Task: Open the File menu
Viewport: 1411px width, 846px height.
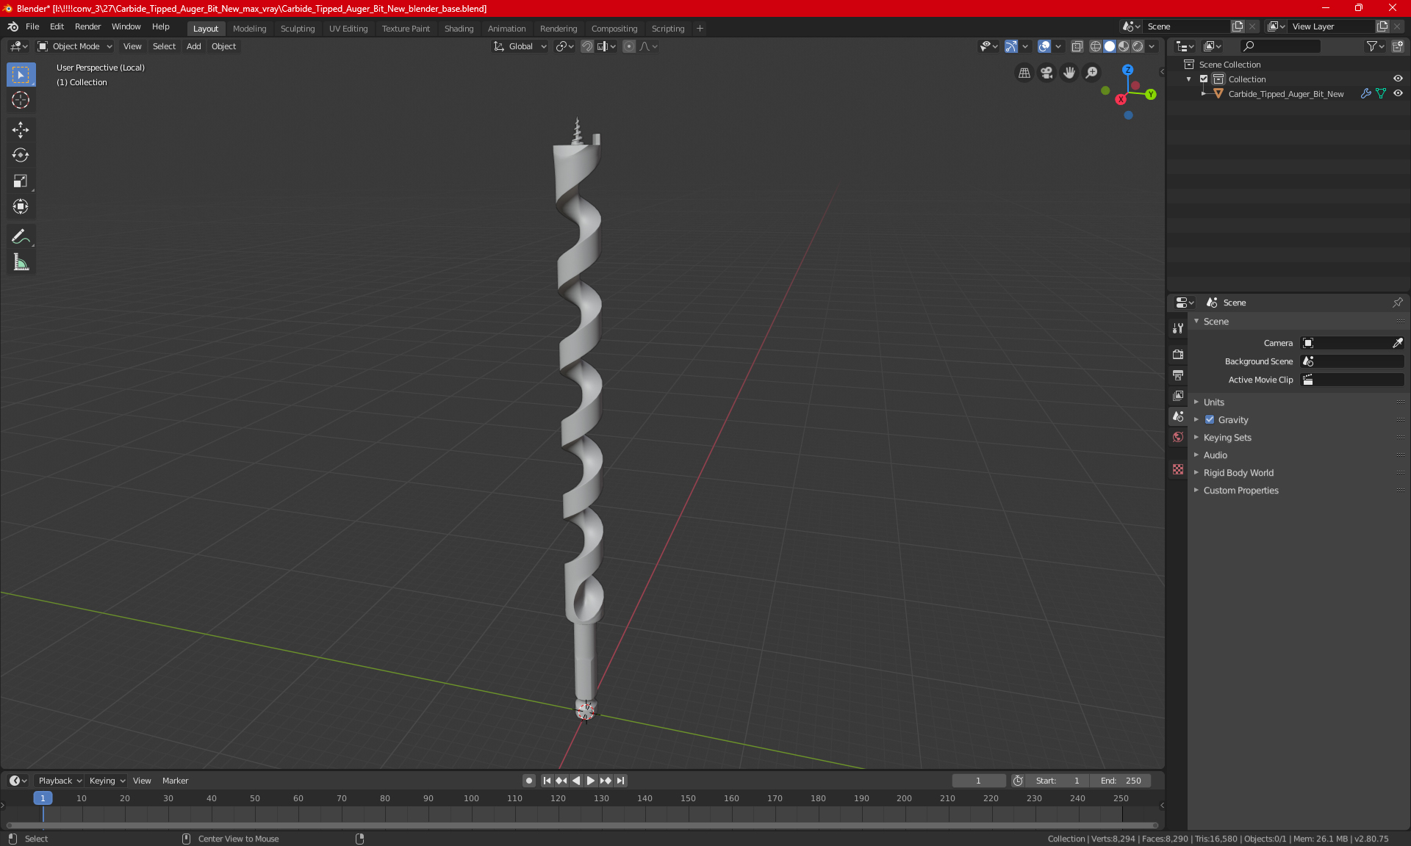Action: [x=32, y=26]
